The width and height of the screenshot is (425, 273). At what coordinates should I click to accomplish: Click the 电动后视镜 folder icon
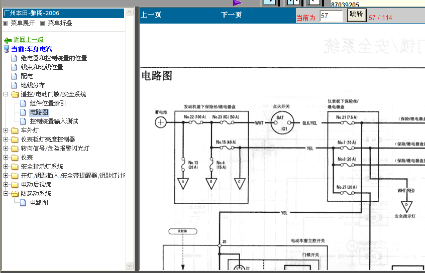coord(15,185)
